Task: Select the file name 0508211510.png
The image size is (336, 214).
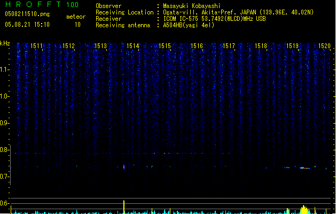Action: coord(27,14)
